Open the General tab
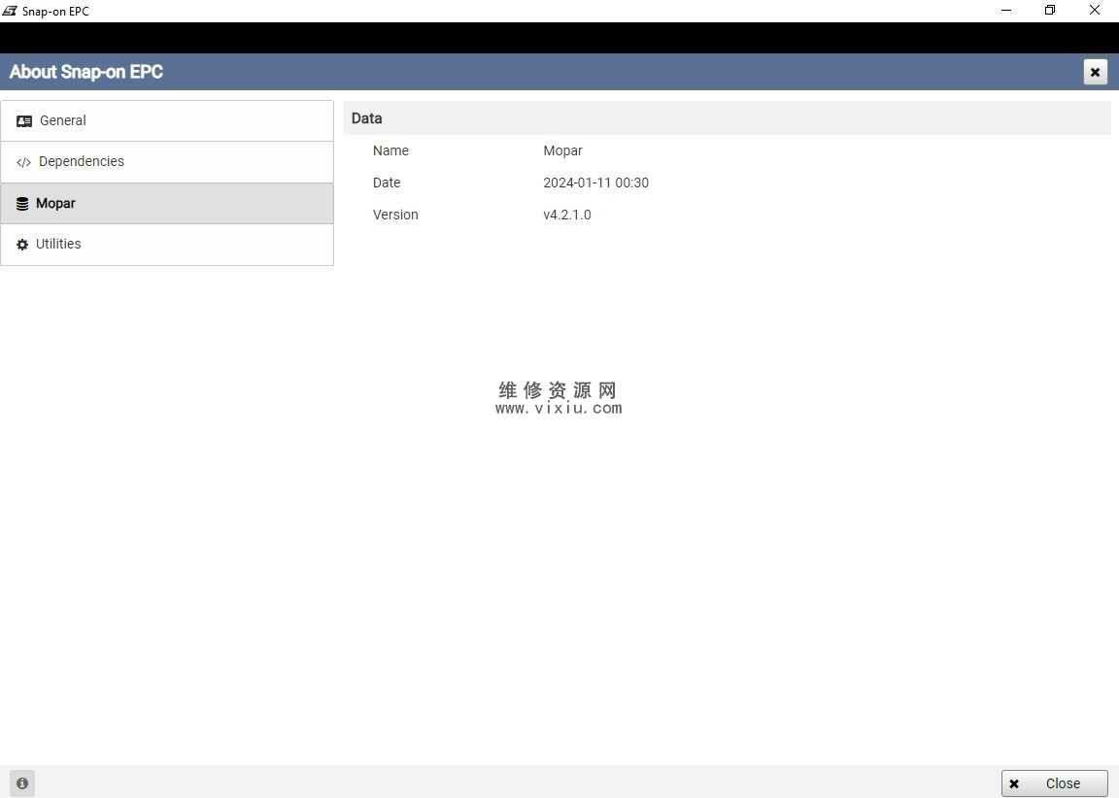Screen dimensions: 1119x798 [x=167, y=120]
